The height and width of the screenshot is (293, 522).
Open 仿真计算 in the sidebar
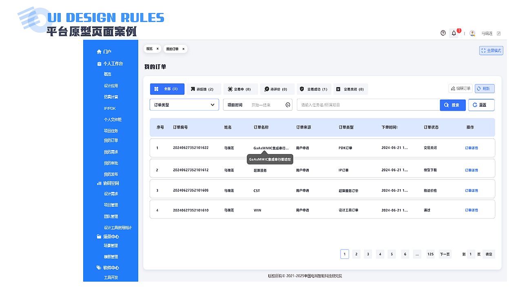[111, 97]
